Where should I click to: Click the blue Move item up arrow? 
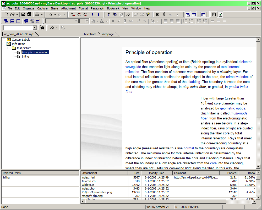(x=92, y=14)
